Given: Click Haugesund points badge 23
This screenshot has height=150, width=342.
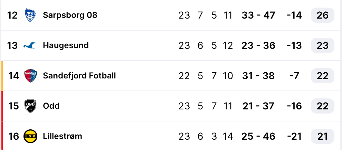Looking at the screenshot, I should click(322, 45).
